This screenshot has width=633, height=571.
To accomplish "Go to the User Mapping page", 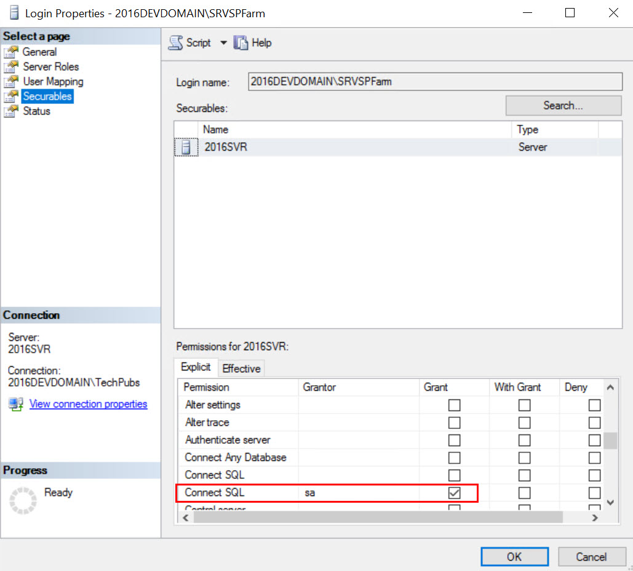I will coord(53,81).
